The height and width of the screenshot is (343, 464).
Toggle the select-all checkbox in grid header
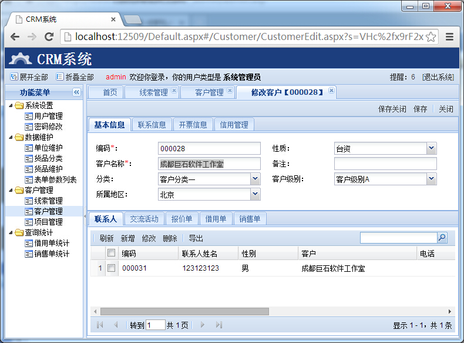pos(111,253)
